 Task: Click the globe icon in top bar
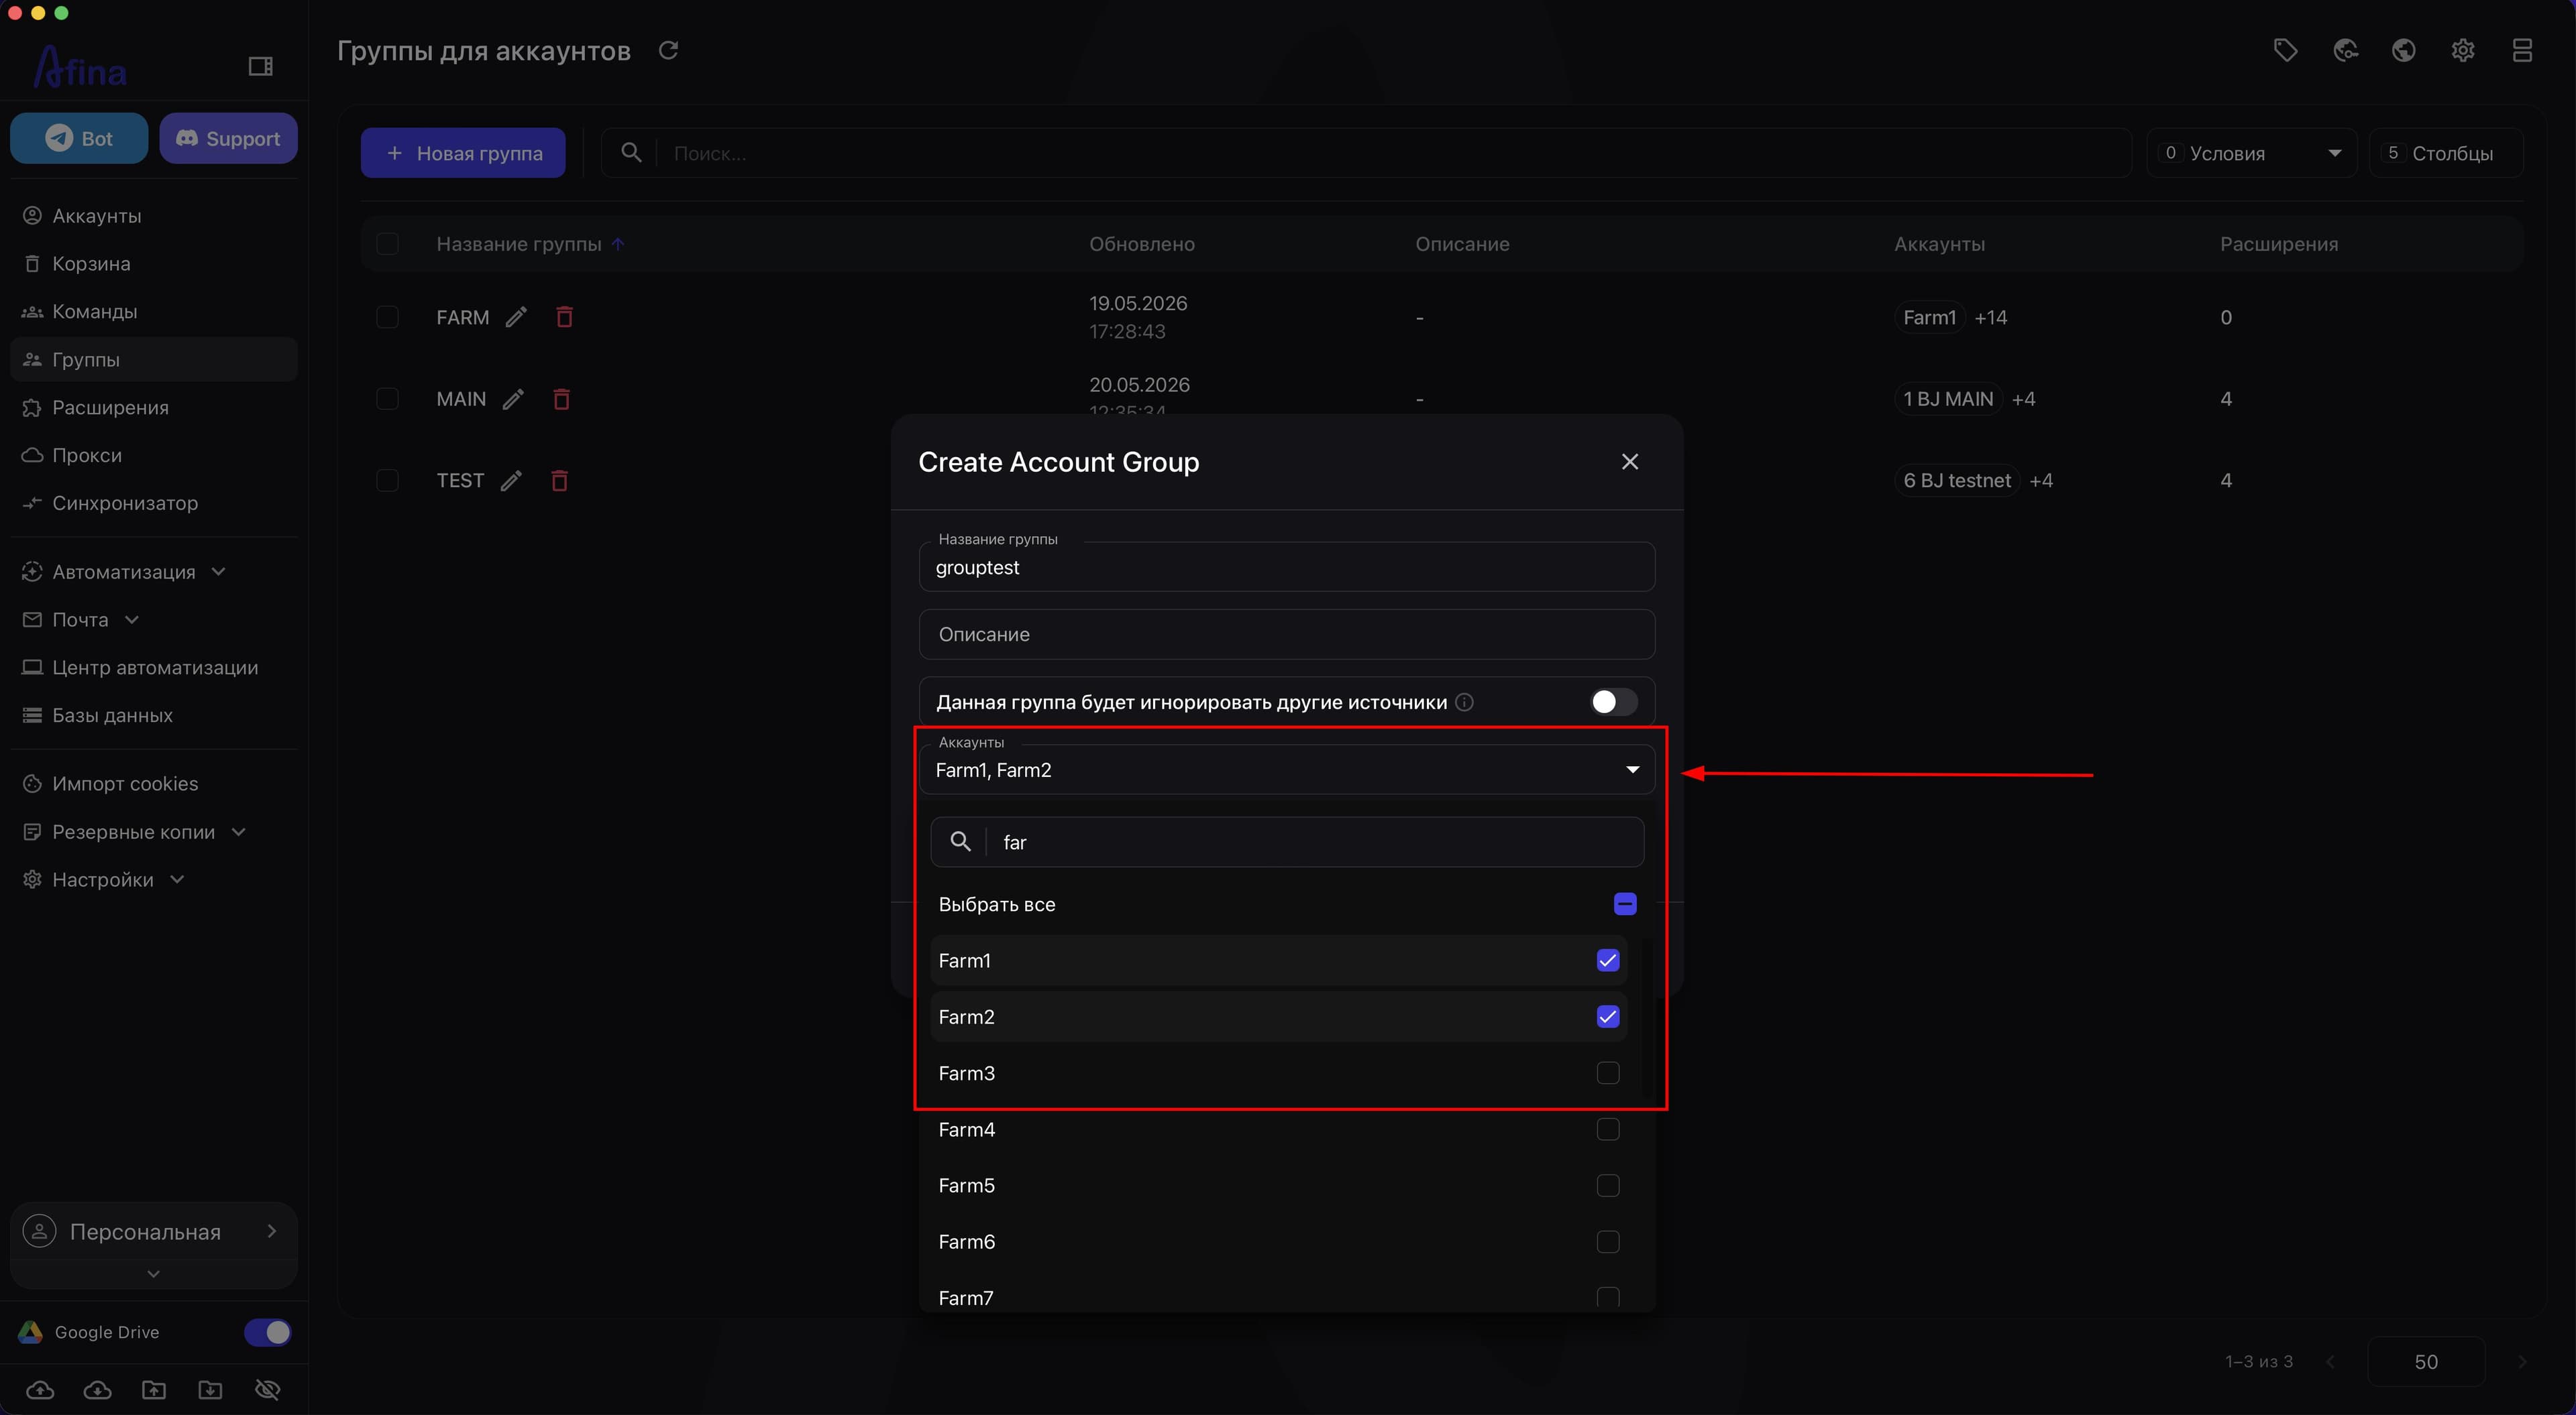click(x=2404, y=50)
